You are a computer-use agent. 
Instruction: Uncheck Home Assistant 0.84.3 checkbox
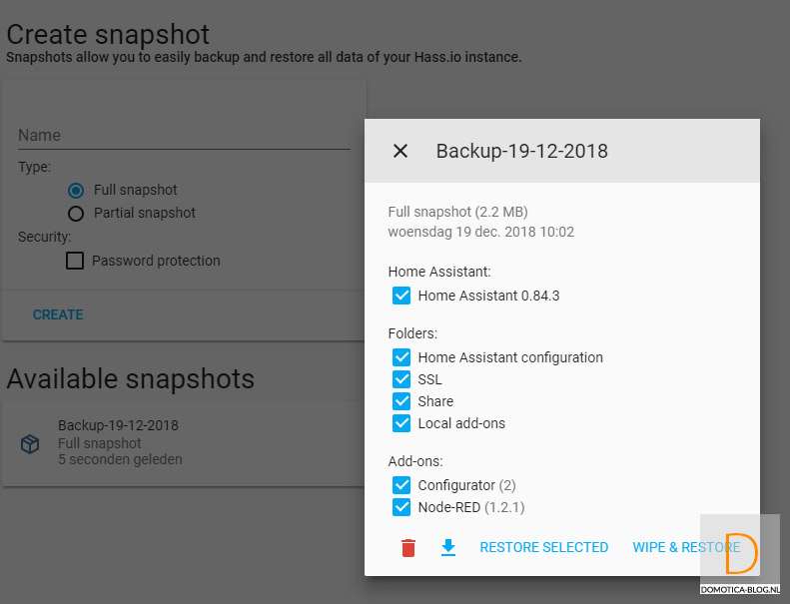tap(401, 296)
